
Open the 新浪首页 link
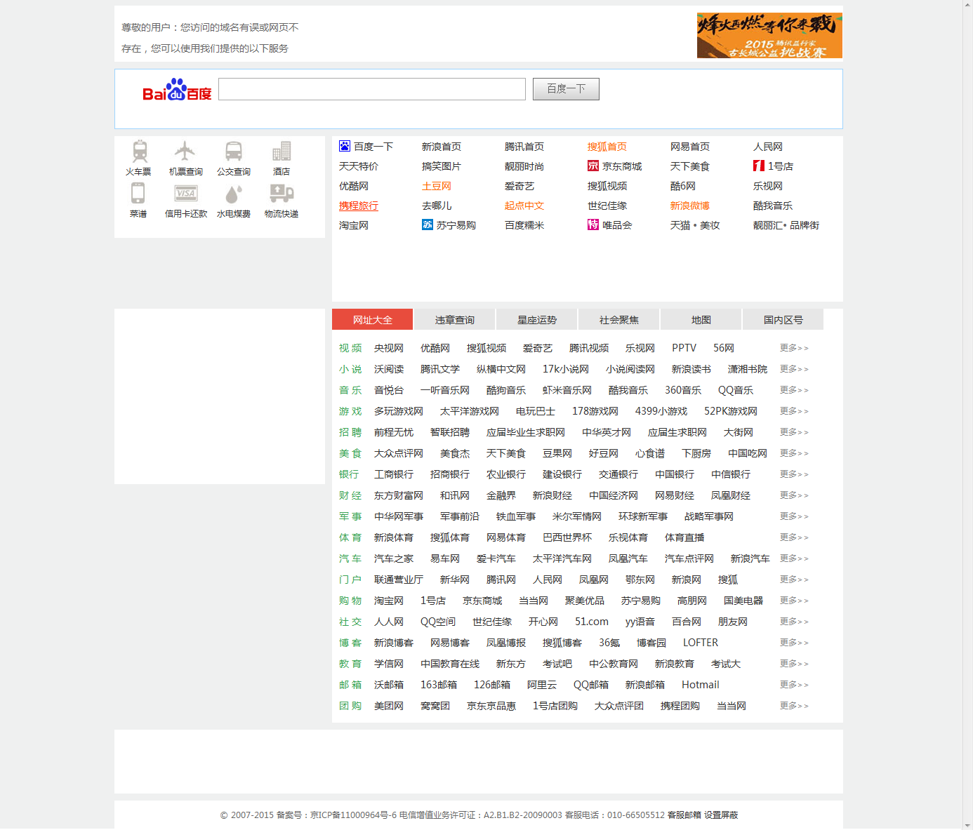tap(442, 147)
